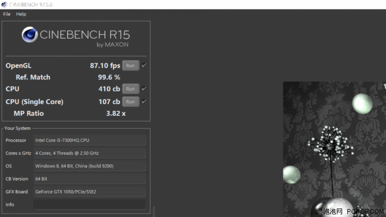Toggle the CPU test checkbox

144,89
